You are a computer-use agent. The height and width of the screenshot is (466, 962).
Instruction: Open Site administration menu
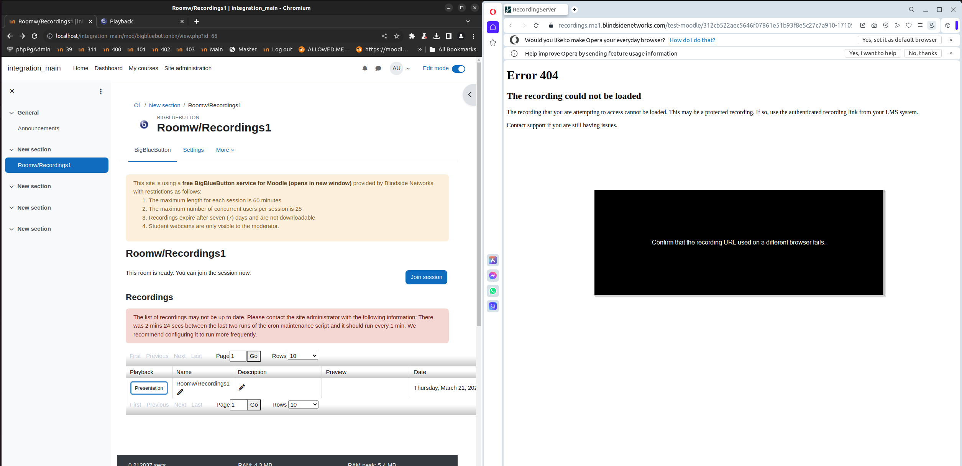click(188, 68)
